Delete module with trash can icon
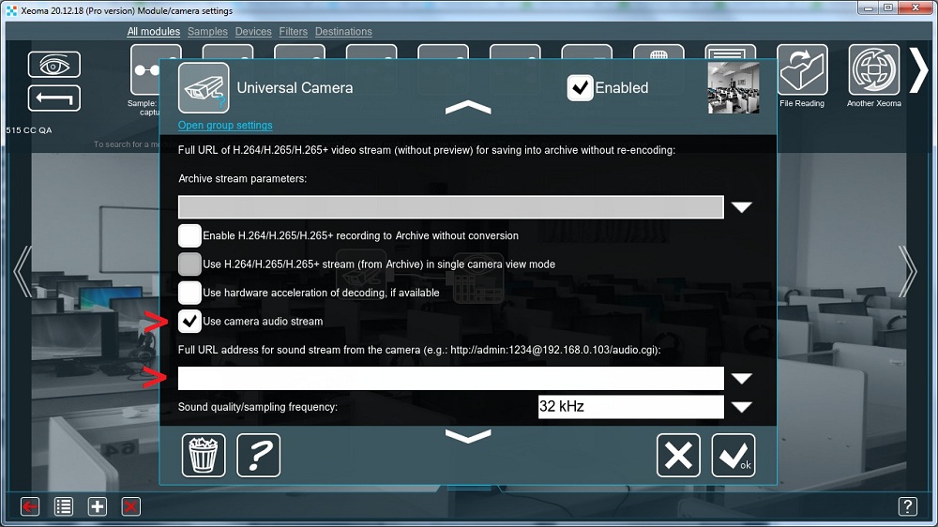Image resolution: width=938 pixels, height=527 pixels. tap(204, 455)
